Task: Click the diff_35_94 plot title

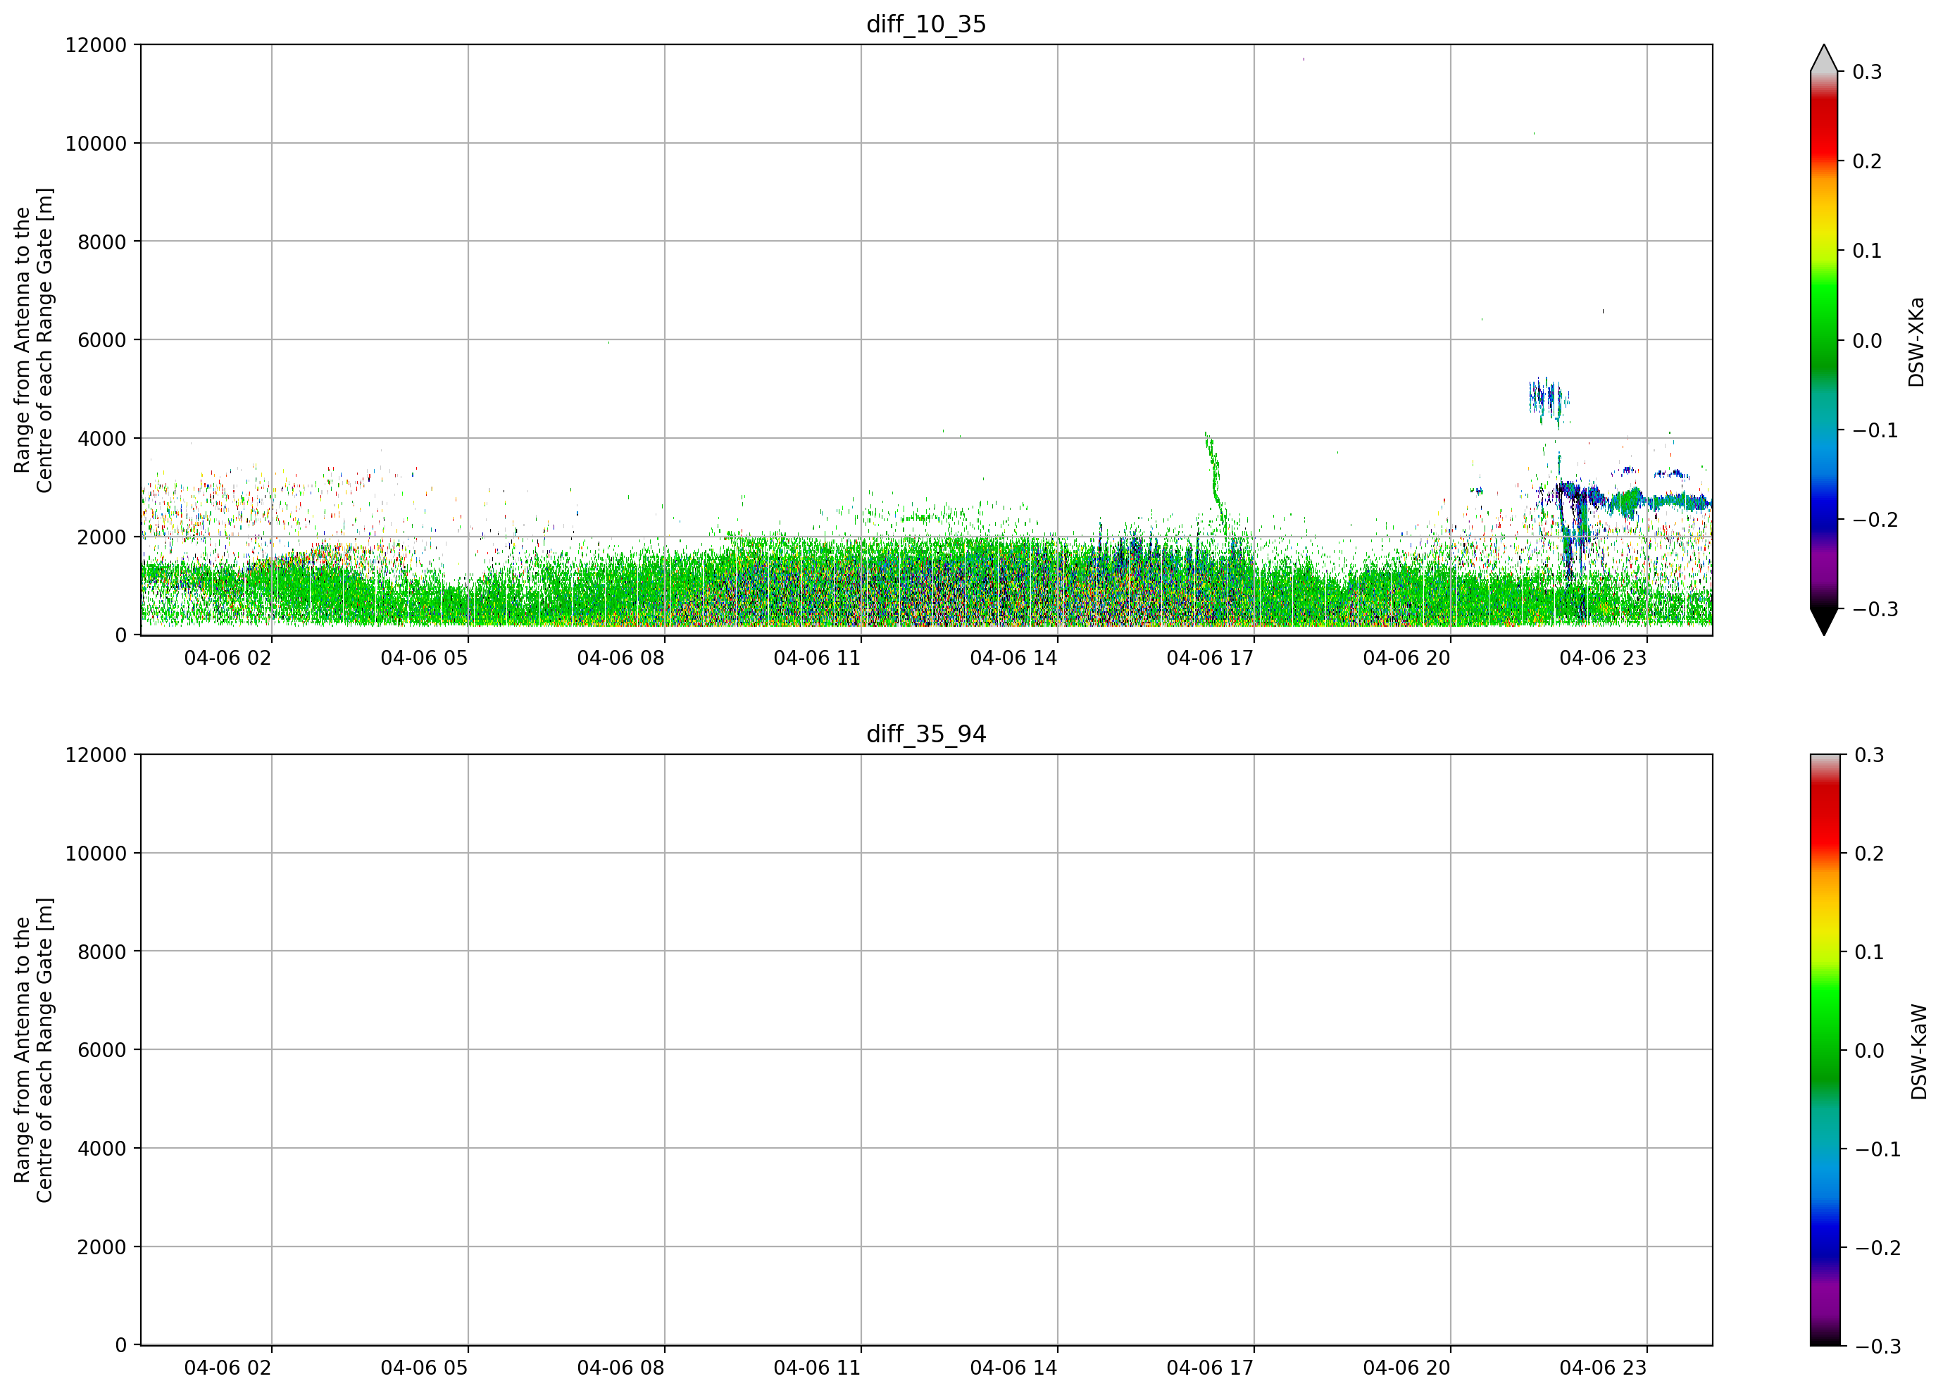Action: (926, 735)
